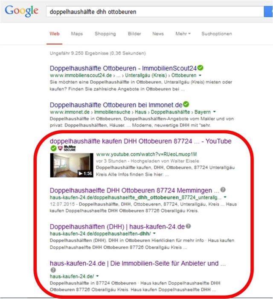Expand dropdown arrow after doppelhaushaelfte_dhh_ottobeuren URL
The height and width of the screenshot is (299, 273).
click(225, 197)
